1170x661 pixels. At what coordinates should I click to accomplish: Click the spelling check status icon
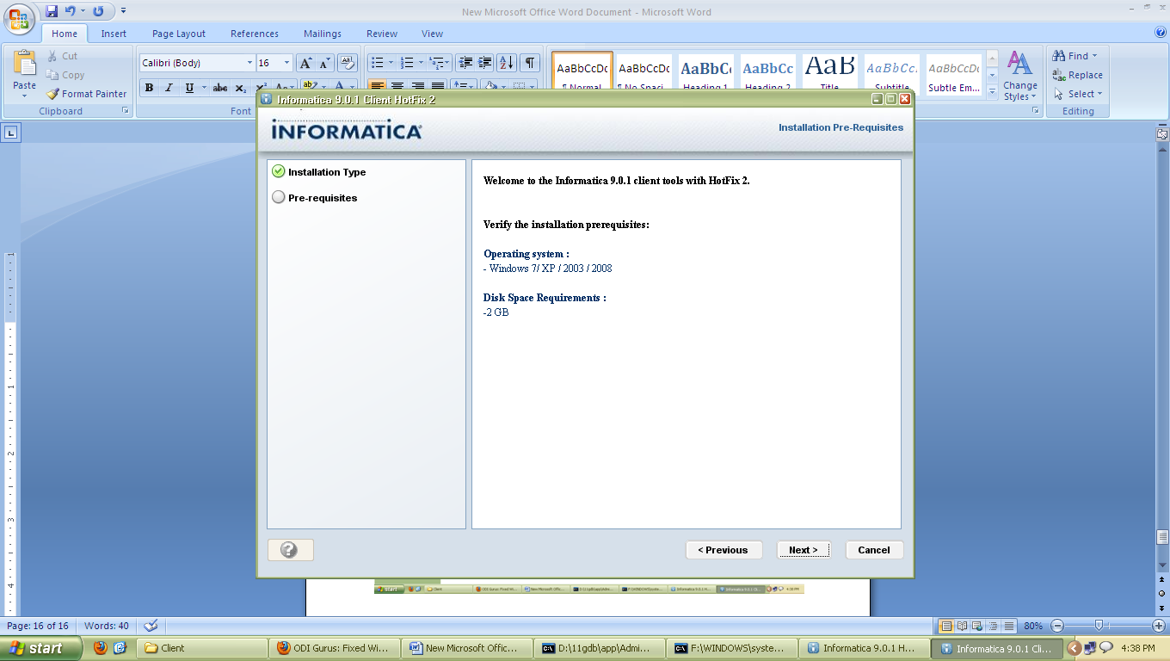(x=151, y=626)
